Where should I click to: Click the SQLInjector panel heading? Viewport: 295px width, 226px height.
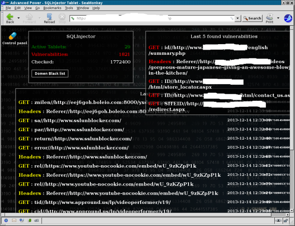[x=81, y=36]
